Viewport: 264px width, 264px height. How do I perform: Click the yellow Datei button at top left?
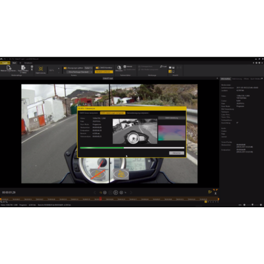[x=5, y=63]
